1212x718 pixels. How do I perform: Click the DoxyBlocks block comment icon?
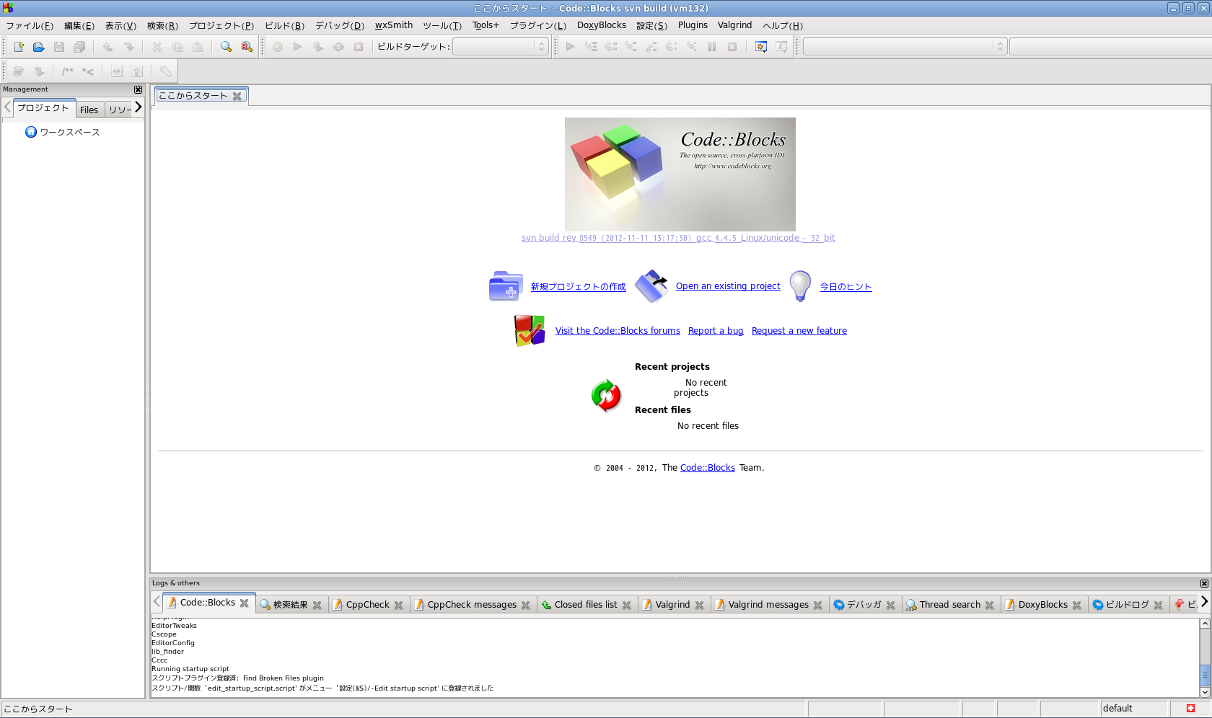pyautogui.click(x=67, y=71)
